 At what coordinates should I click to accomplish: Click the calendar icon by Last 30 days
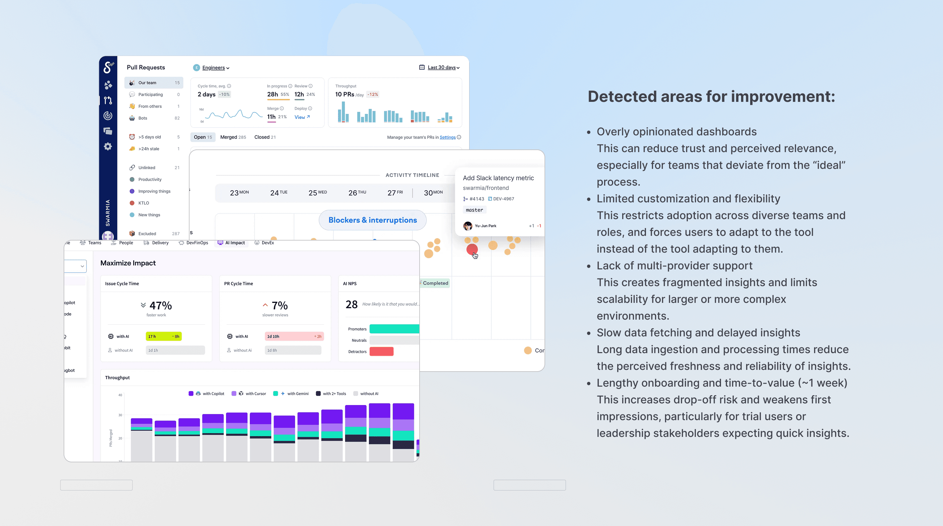(x=422, y=67)
